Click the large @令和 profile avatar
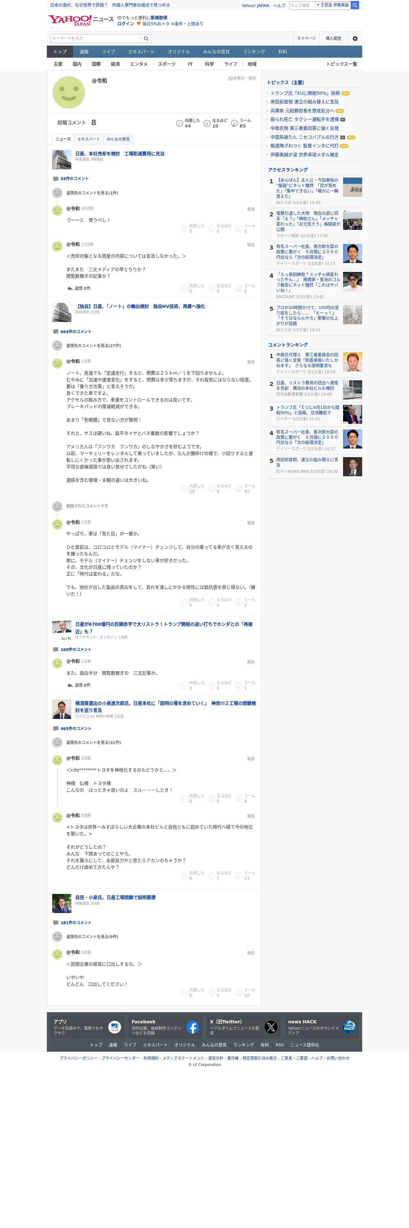 coord(68,92)
